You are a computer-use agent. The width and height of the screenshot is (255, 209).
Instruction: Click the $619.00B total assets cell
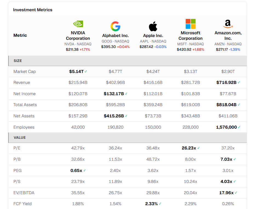(x=190, y=105)
